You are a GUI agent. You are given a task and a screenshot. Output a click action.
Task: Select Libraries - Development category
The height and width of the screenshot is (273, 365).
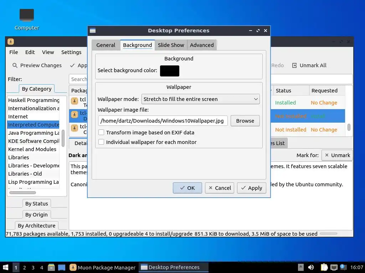pos(33,166)
